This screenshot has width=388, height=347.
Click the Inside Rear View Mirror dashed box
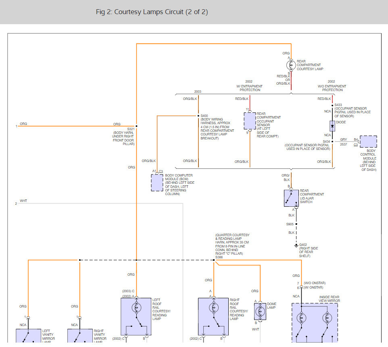[x=315, y=323]
